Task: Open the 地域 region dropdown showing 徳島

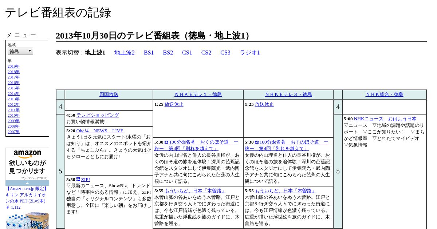Action: (20, 51)
